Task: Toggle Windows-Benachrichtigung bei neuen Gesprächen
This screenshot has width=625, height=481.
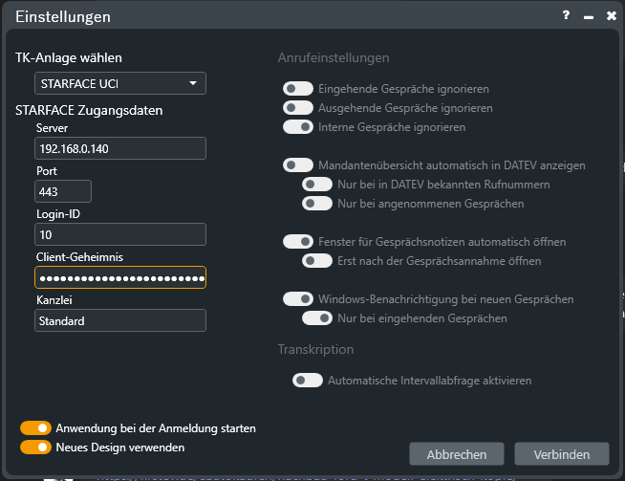Action: point(298,299)
